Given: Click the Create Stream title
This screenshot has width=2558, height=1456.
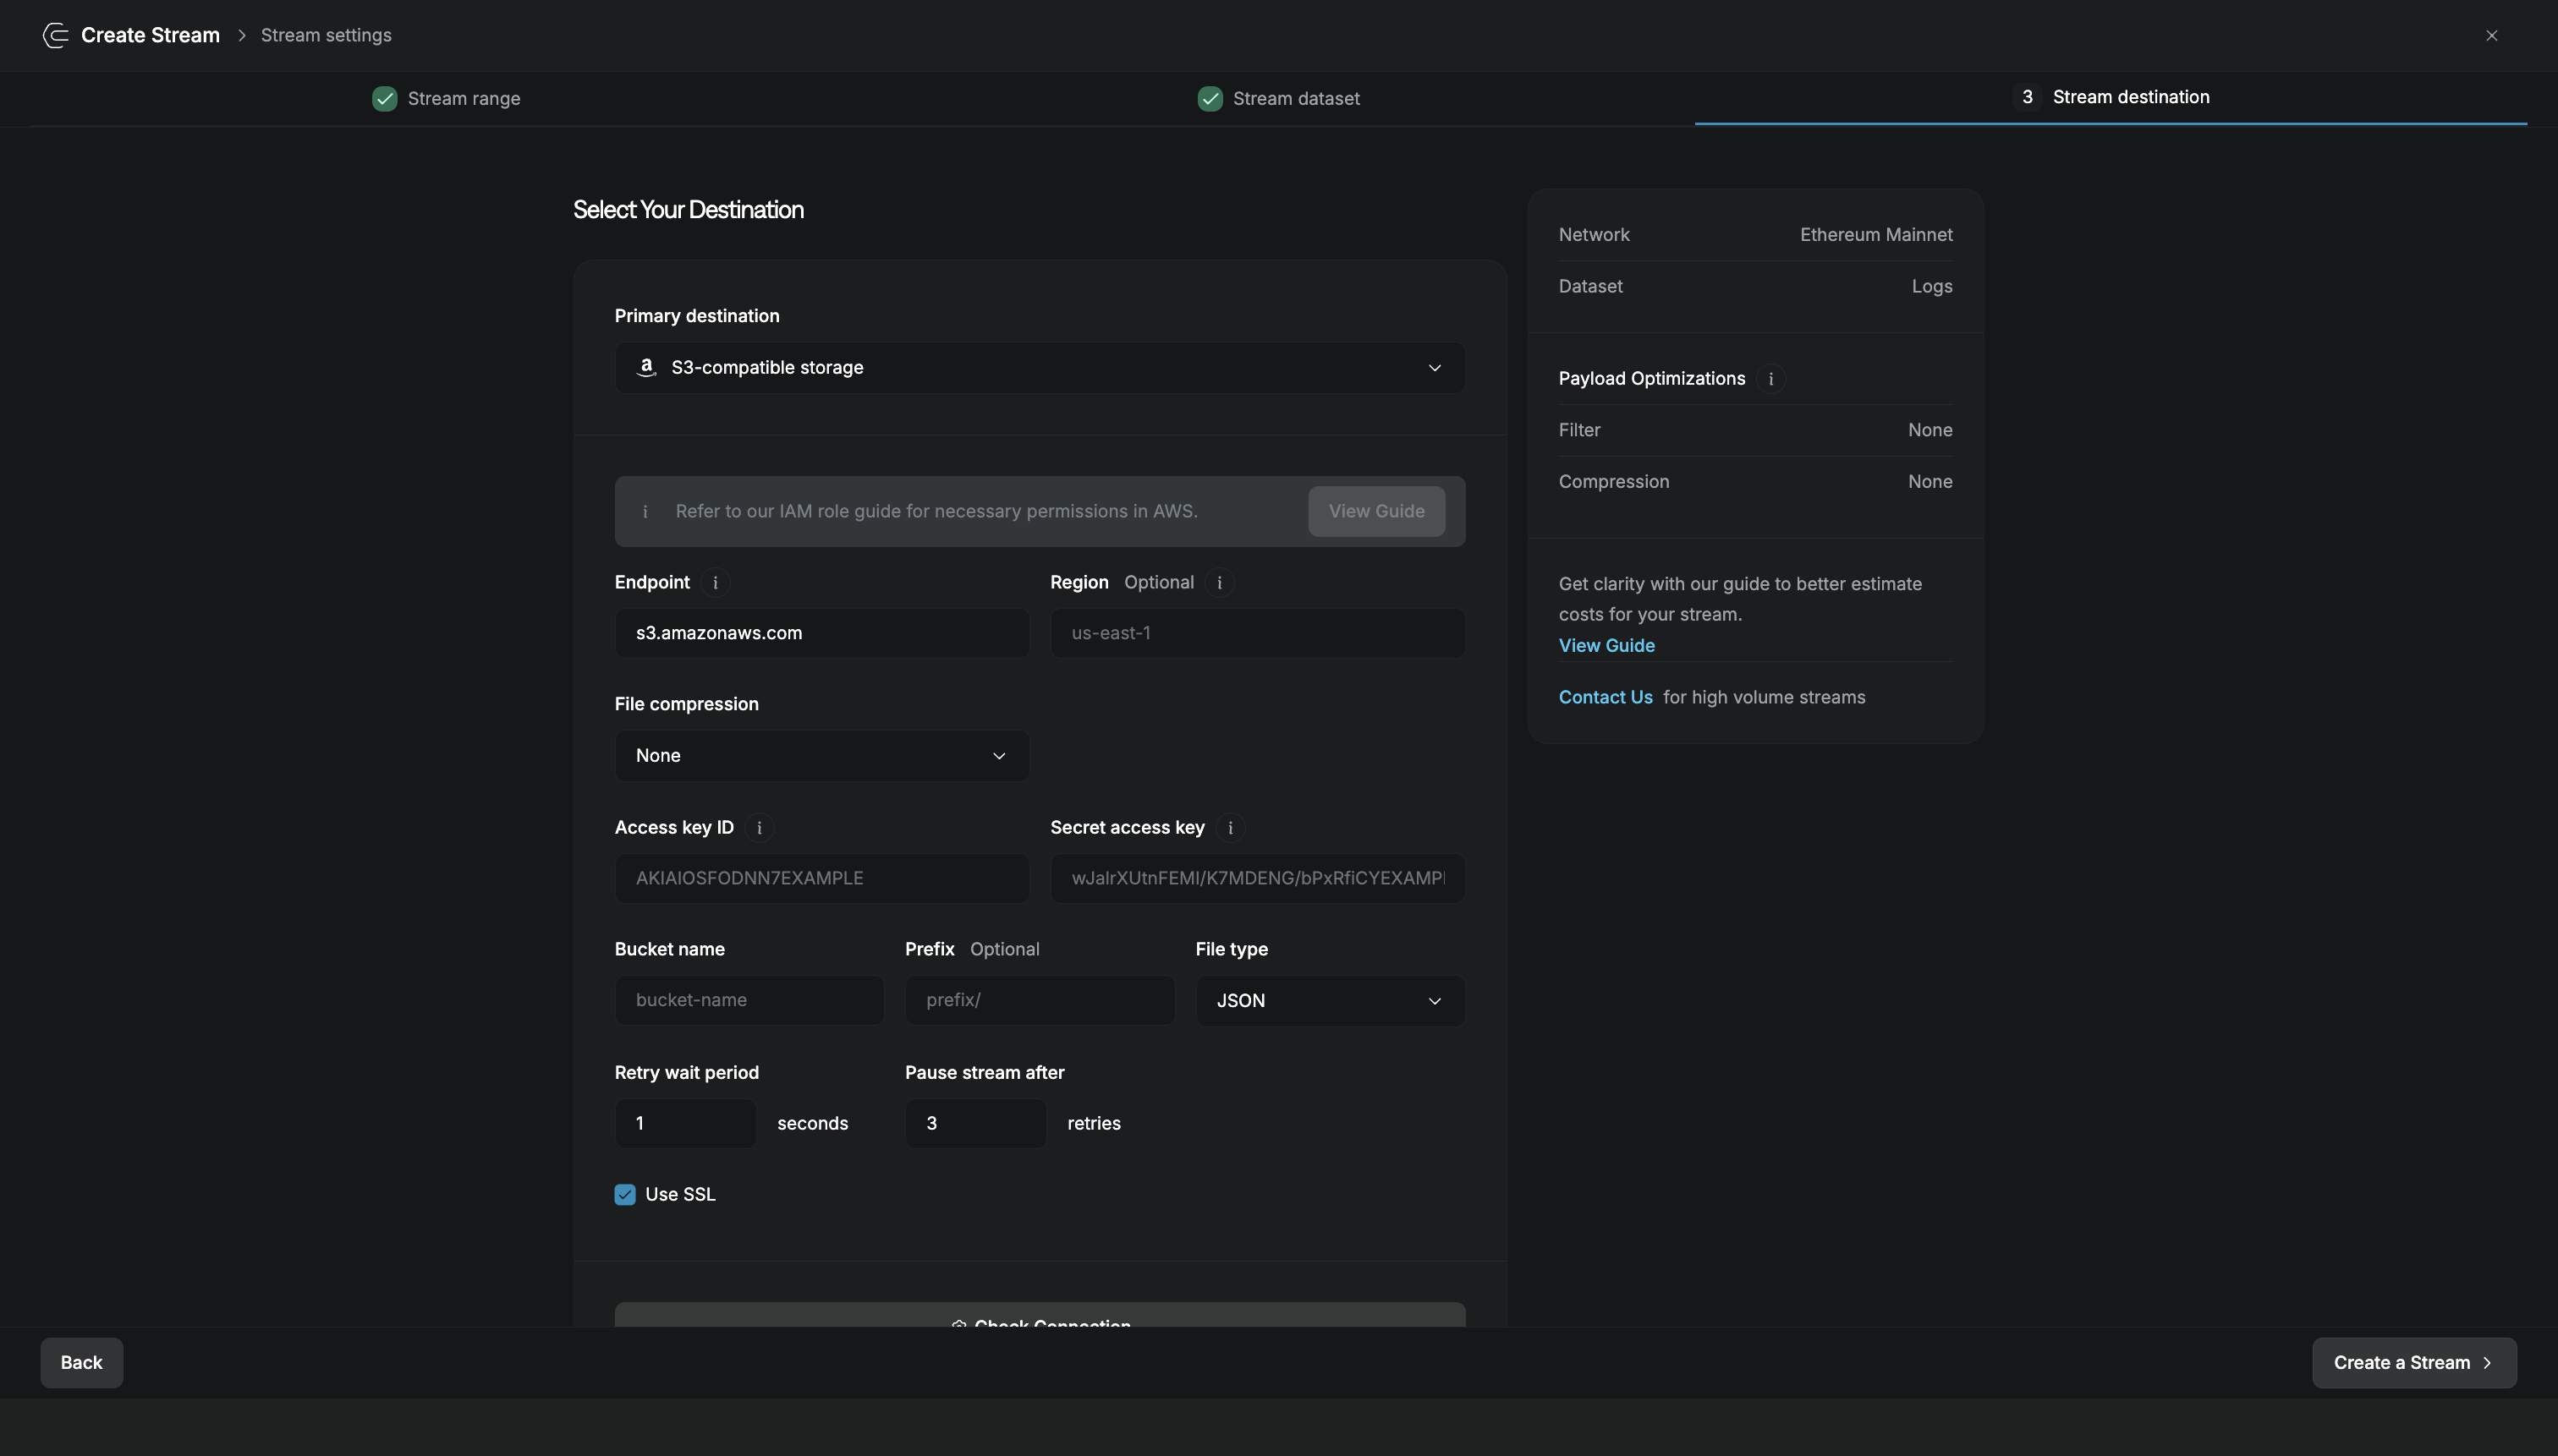Looking at the screenshot, I should coord(150,35).
